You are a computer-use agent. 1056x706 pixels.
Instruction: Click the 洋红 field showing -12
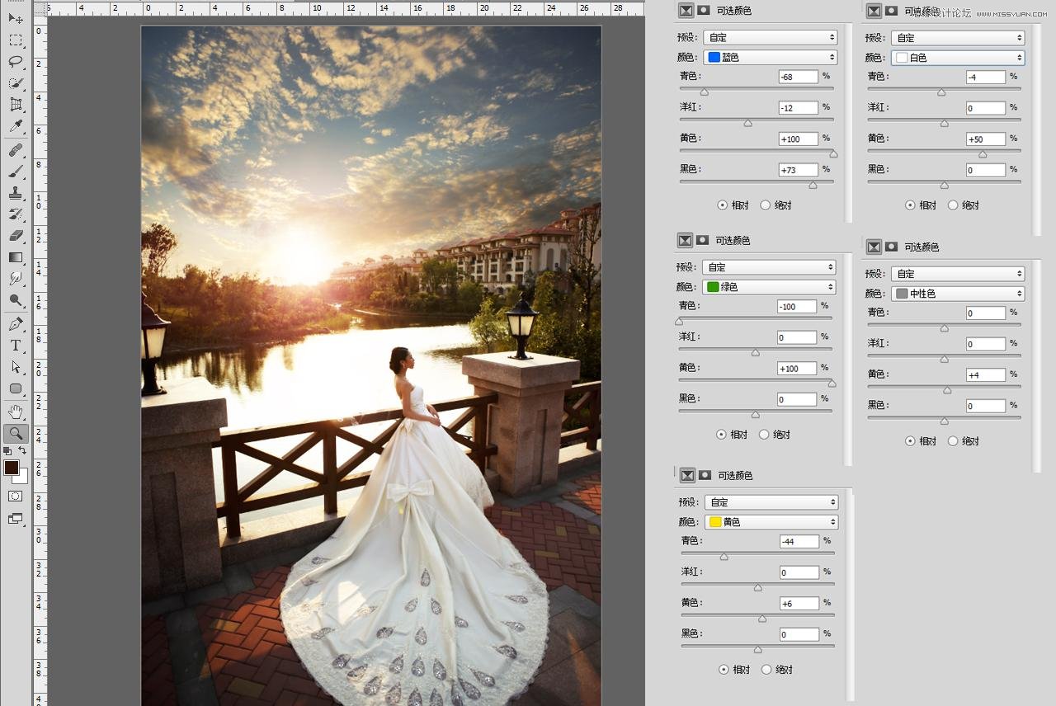coord(799,108)
